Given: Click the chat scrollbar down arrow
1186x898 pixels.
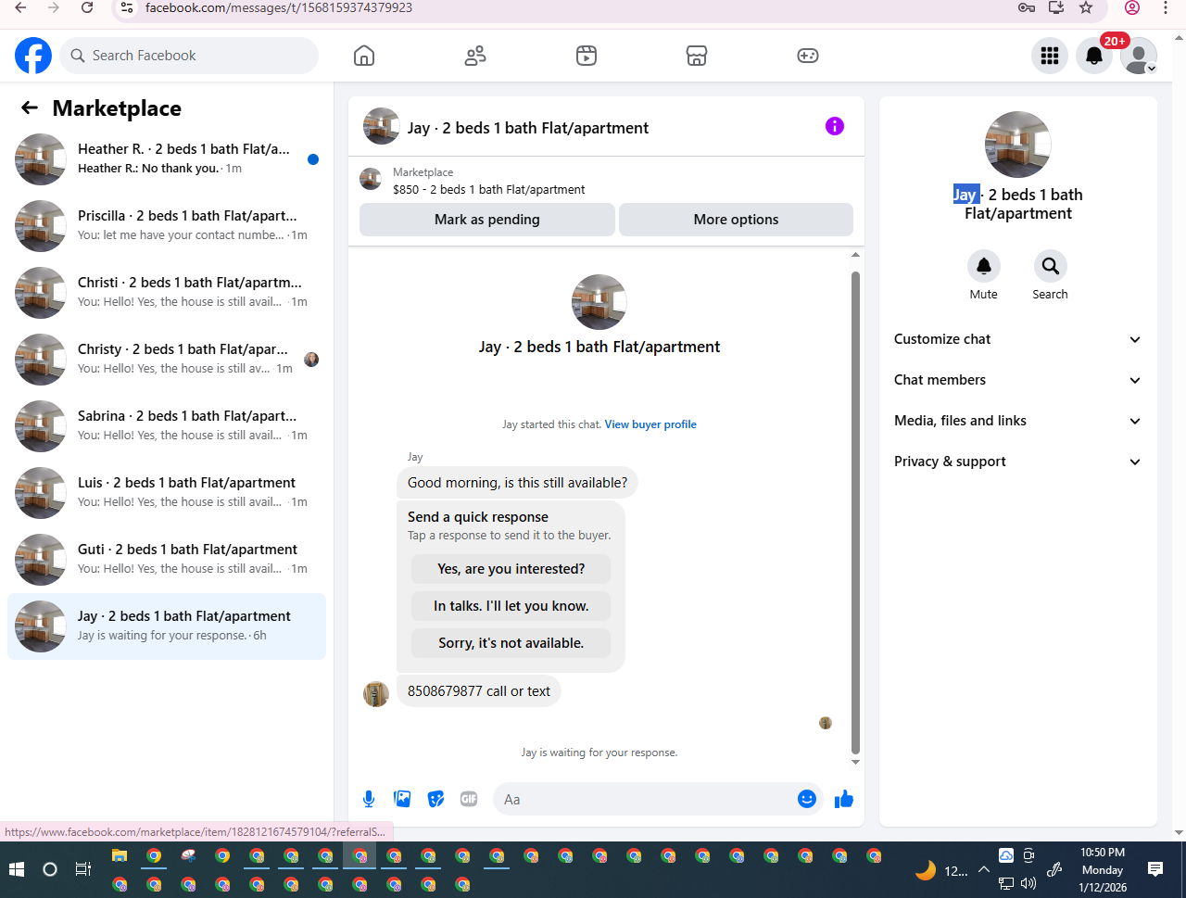Looking at the screenshot, I should [x=855, y=762].
